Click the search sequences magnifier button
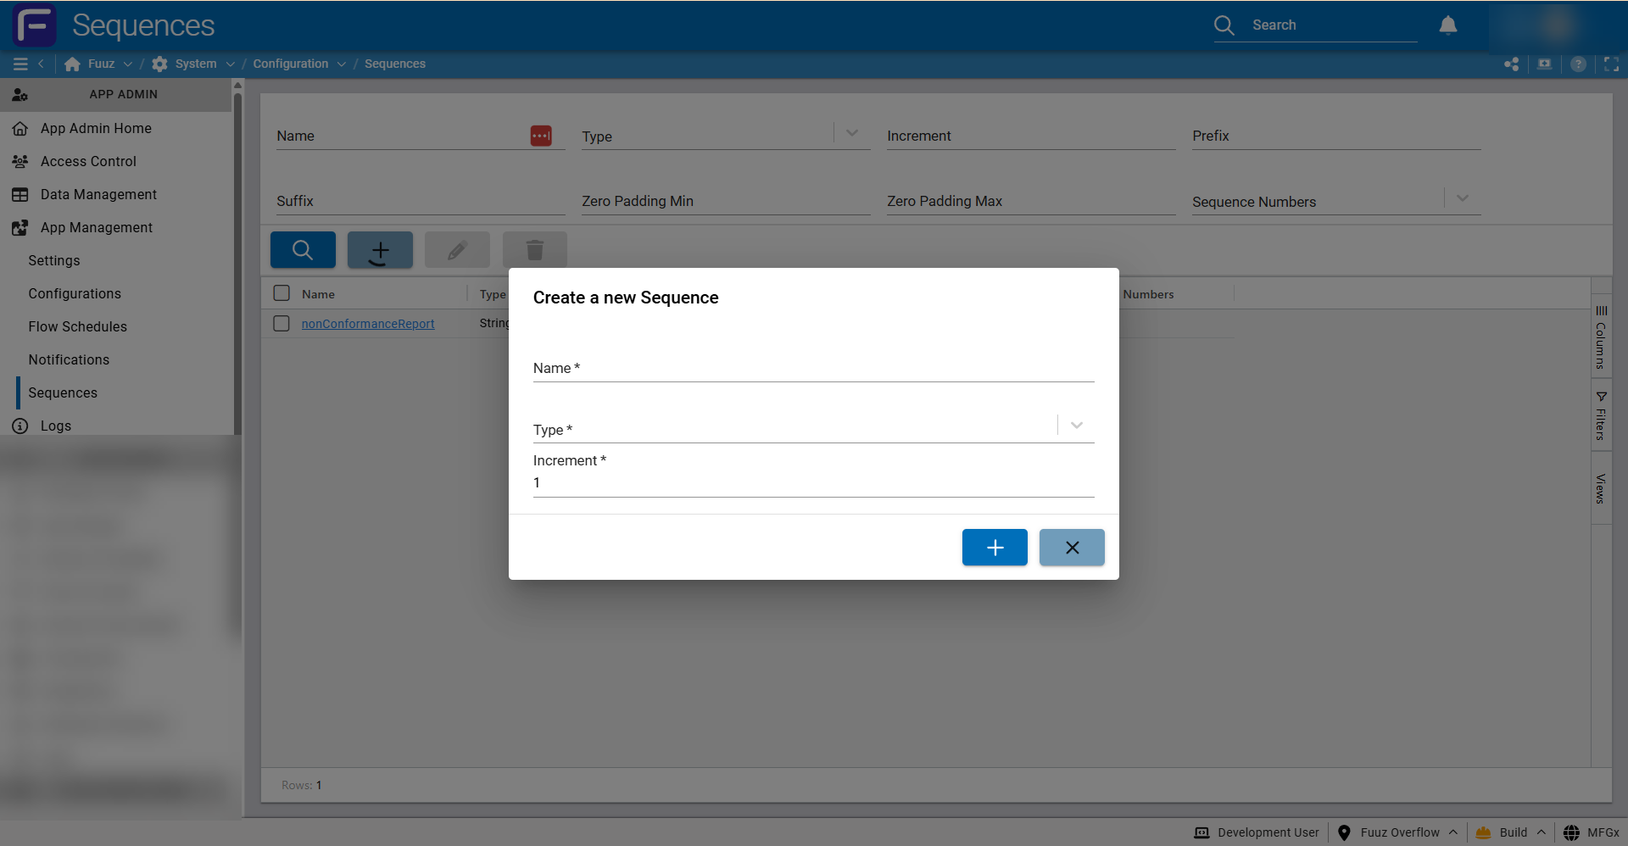The image size is (1628, 846). [x=303, y=250]
